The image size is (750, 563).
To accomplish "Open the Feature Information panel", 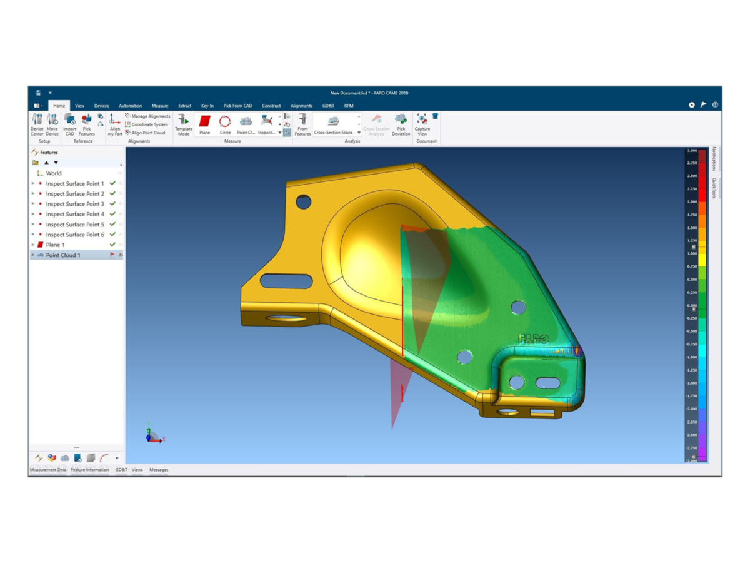I will [89, 469].
